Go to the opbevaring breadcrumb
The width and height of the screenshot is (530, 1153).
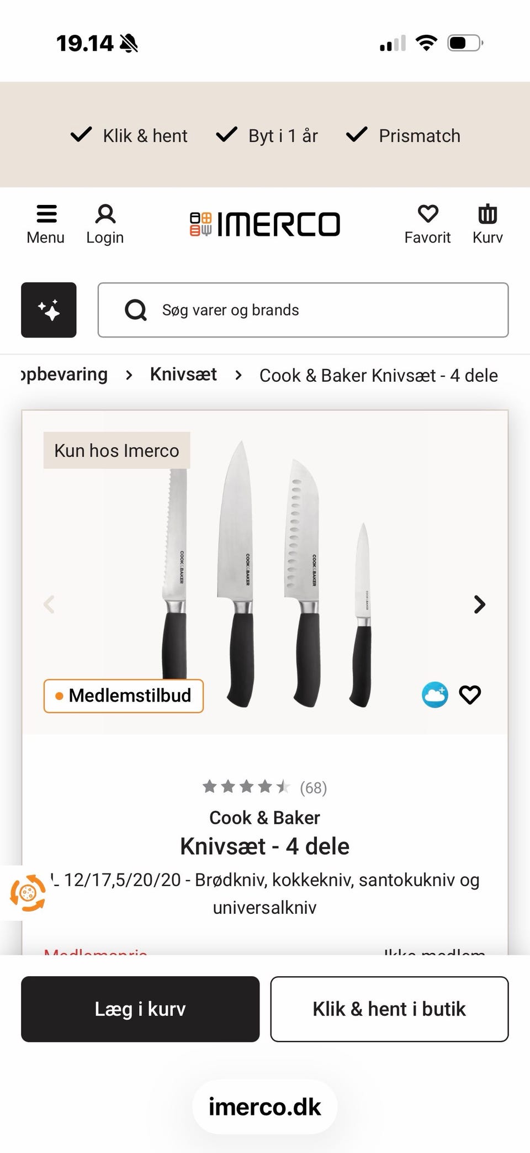coord(64,375)
